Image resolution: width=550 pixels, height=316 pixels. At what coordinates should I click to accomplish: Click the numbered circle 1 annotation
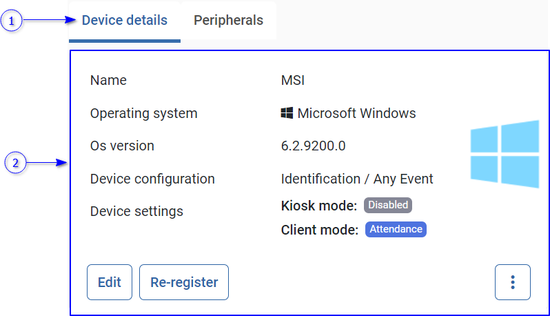[x=12, y=21]
